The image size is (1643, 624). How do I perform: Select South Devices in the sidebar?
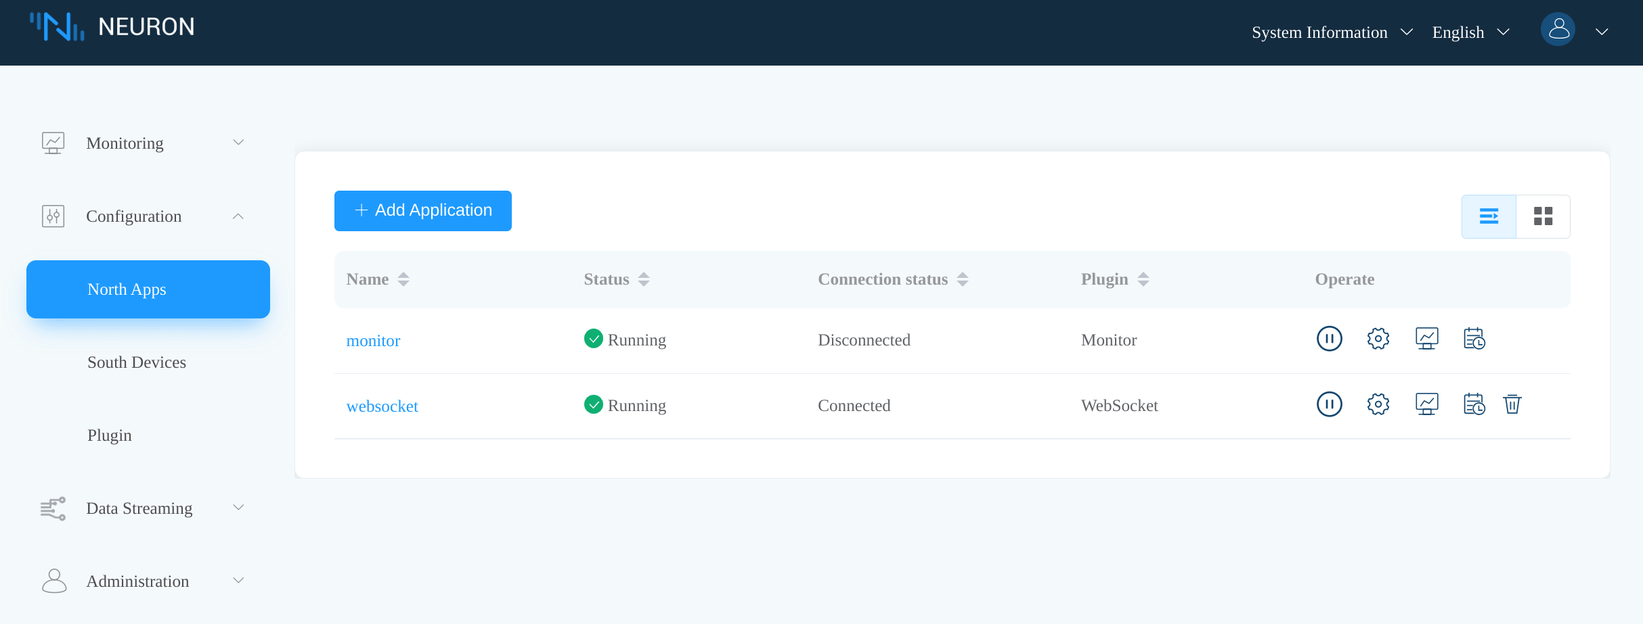(136, 362)
